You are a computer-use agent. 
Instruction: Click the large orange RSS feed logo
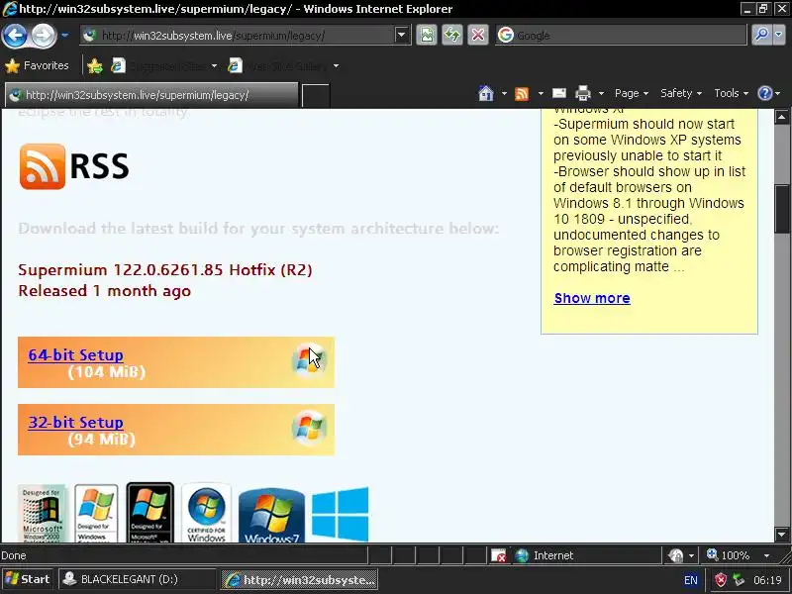pos(43,166)
